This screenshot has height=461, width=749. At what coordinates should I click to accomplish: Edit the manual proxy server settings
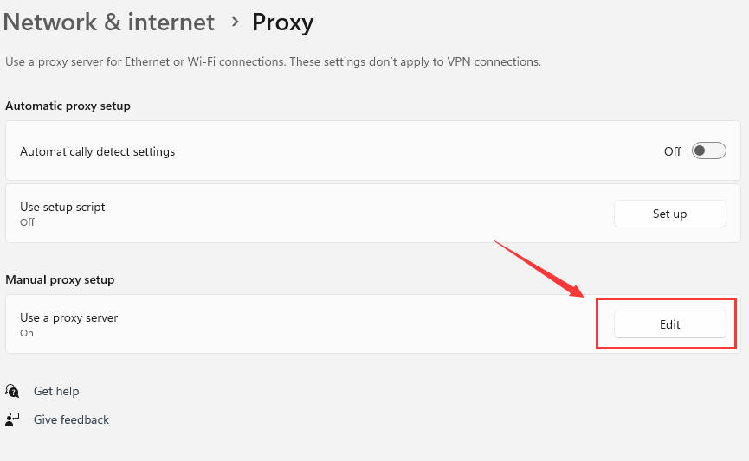click(x=669, y=324)
